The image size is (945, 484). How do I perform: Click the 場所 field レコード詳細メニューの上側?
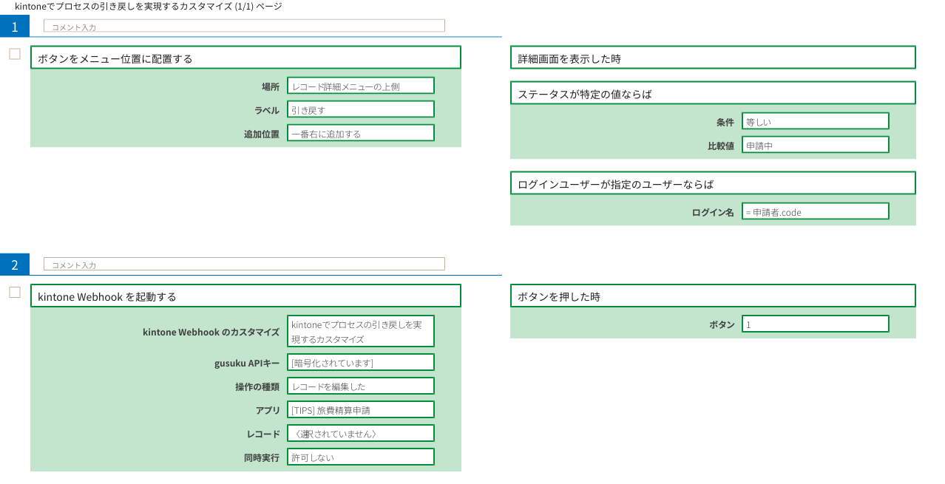361,86
